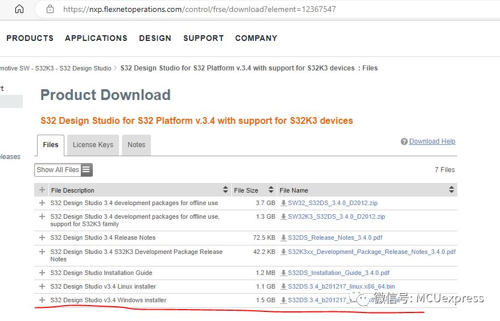Expand the S32K3 Development Package Release Notes row
The image size is (500, 321).
(42, 252)
